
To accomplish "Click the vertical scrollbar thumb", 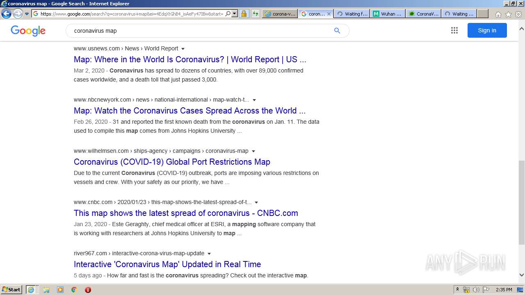I will click(522, 202).
